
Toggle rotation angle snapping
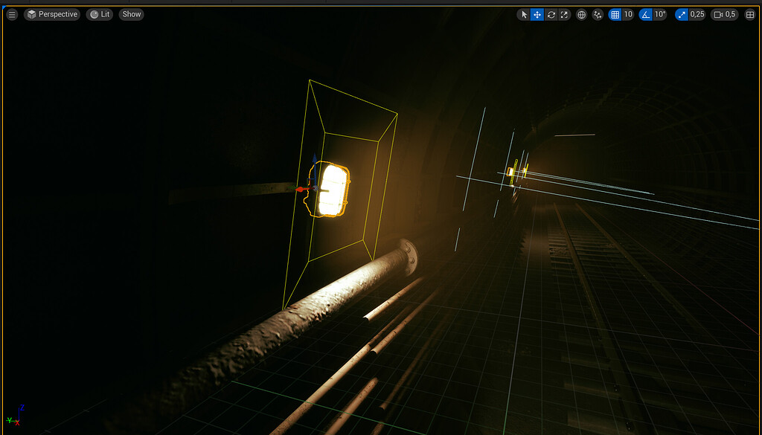point(646,14)
